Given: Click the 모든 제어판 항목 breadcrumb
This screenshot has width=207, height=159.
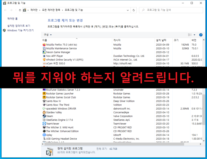Looking at the screenshot, I should pyautogui.click(x=51, y=10).
